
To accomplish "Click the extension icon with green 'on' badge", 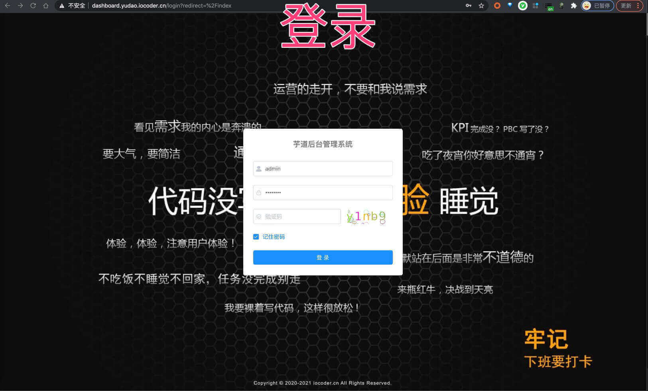I will (x=549, y=6).
